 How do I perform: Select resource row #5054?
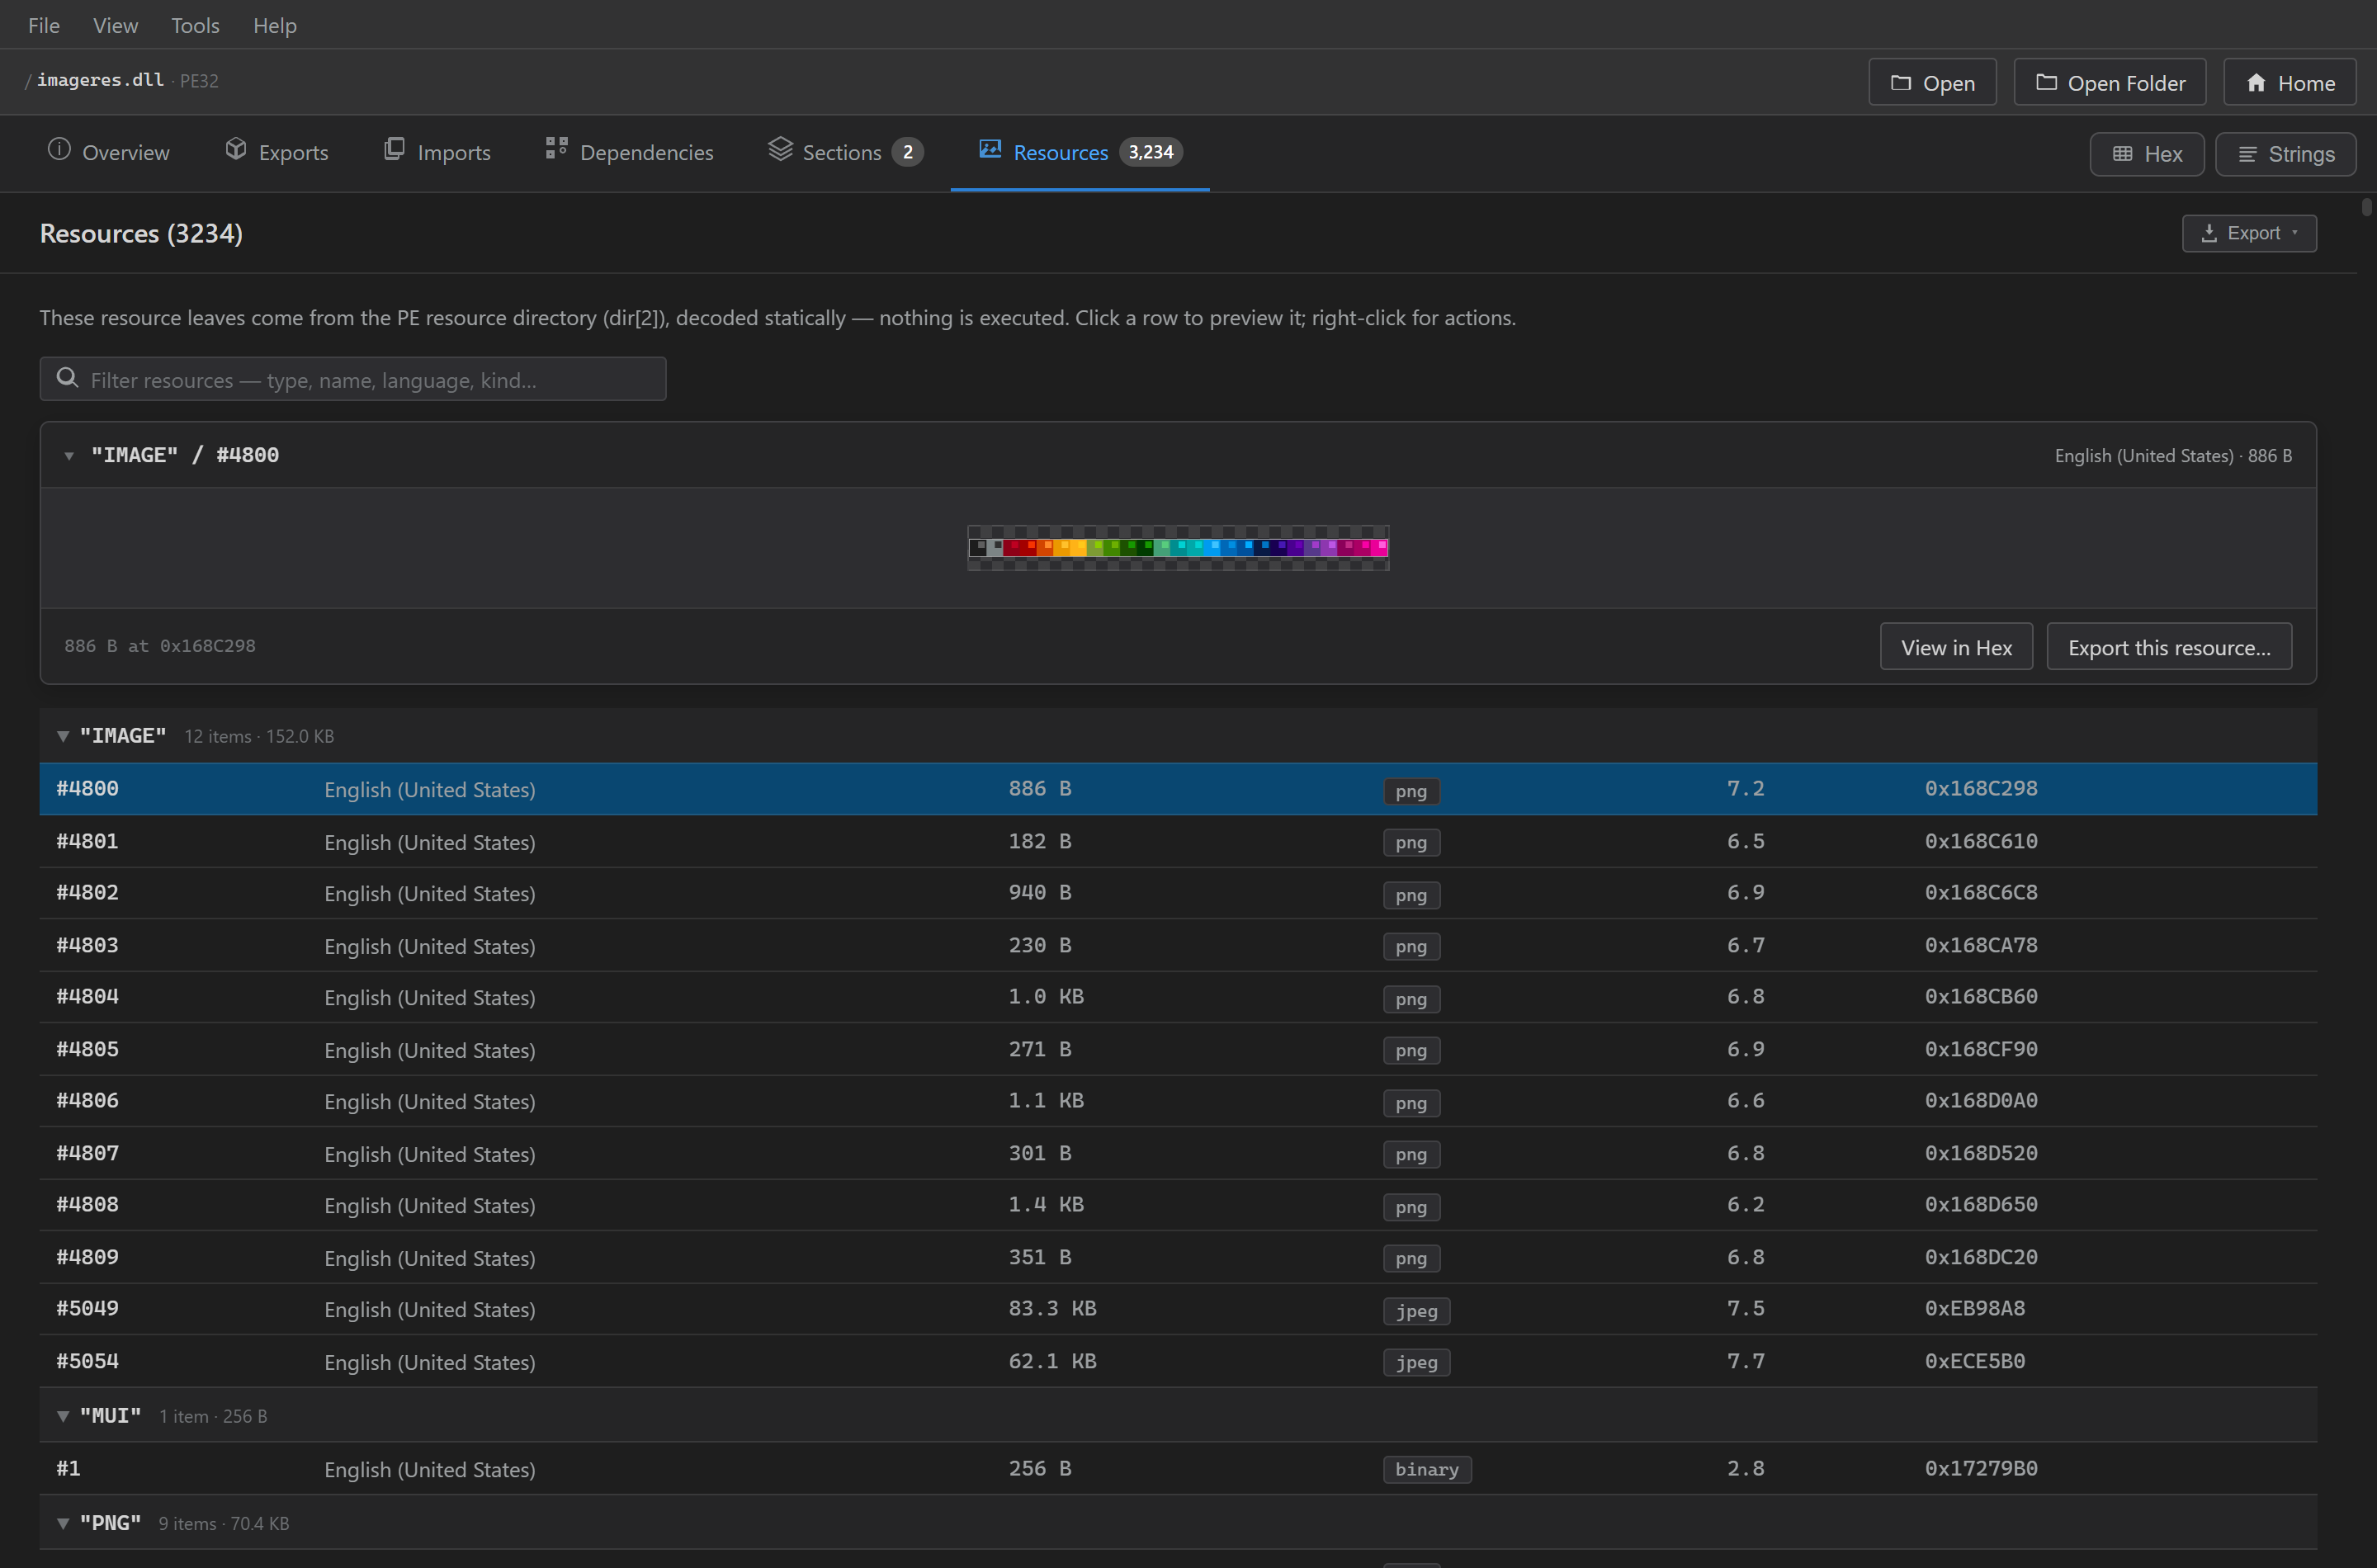click(1178, 1362)
